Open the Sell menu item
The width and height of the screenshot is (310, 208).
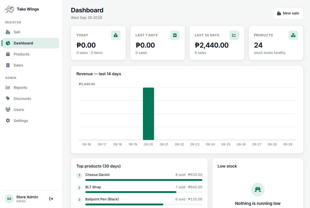31,32
